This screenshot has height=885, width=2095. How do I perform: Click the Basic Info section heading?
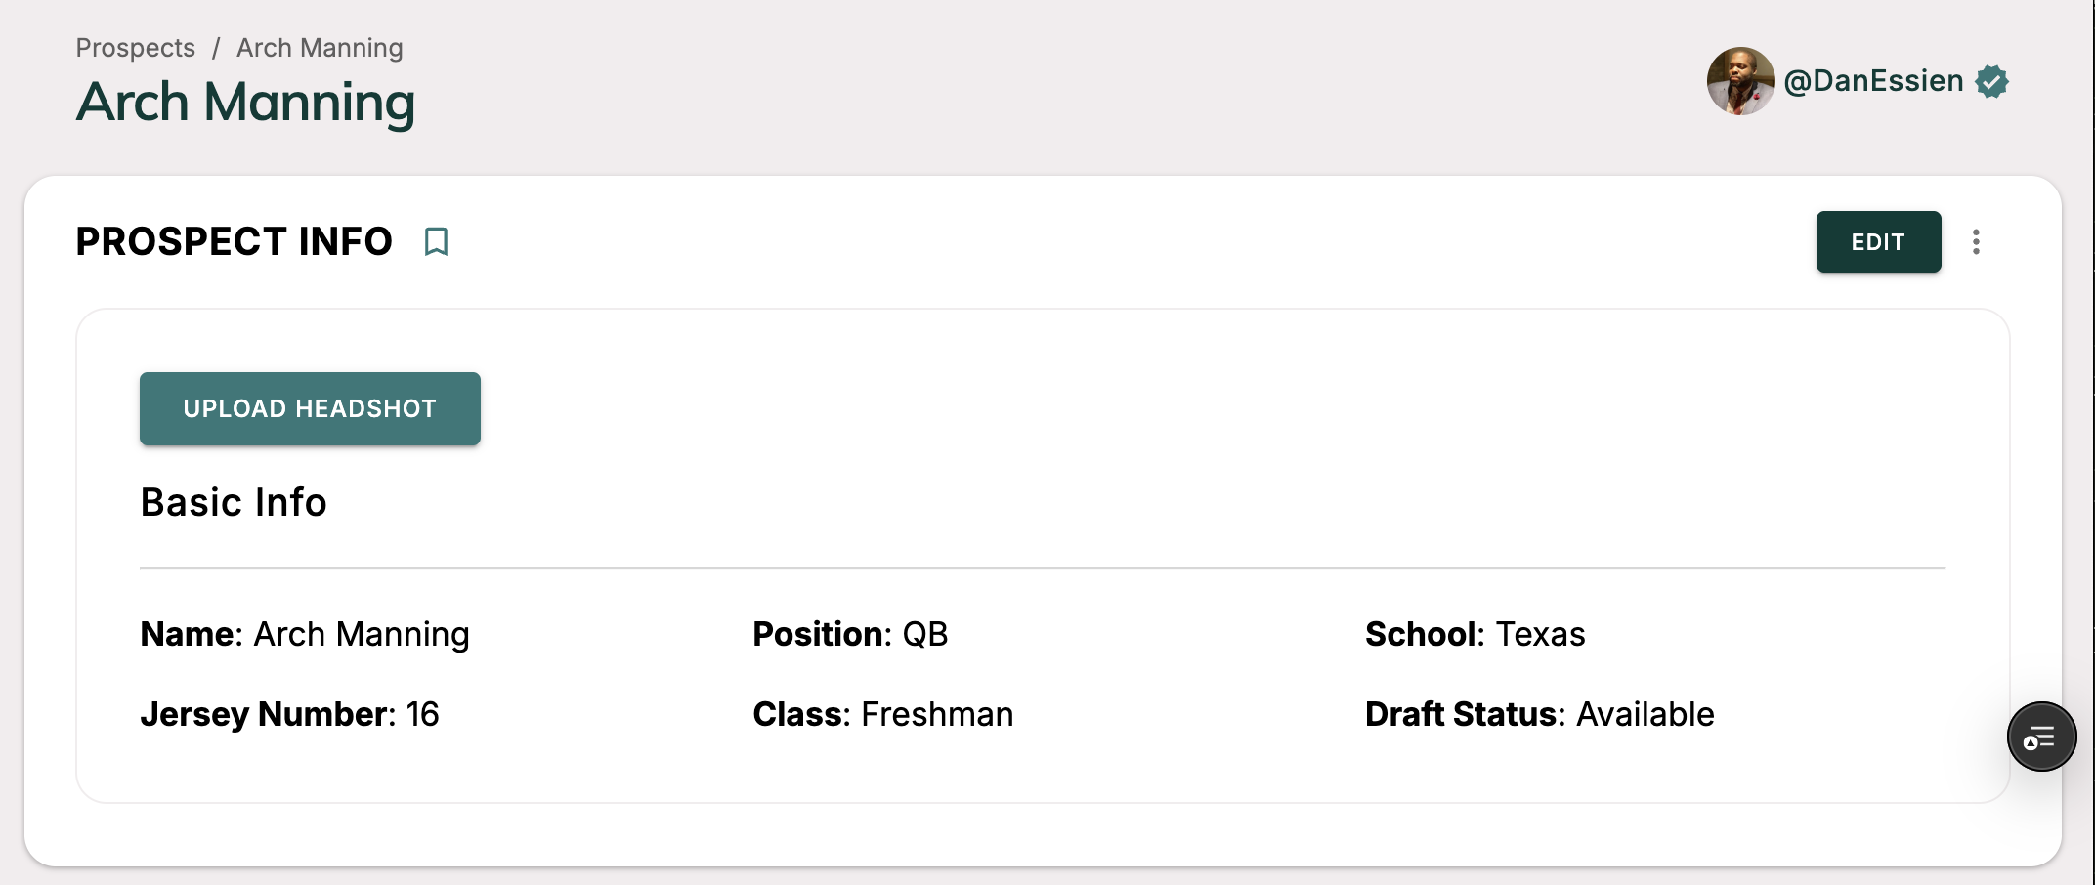(x=234, y=502)
